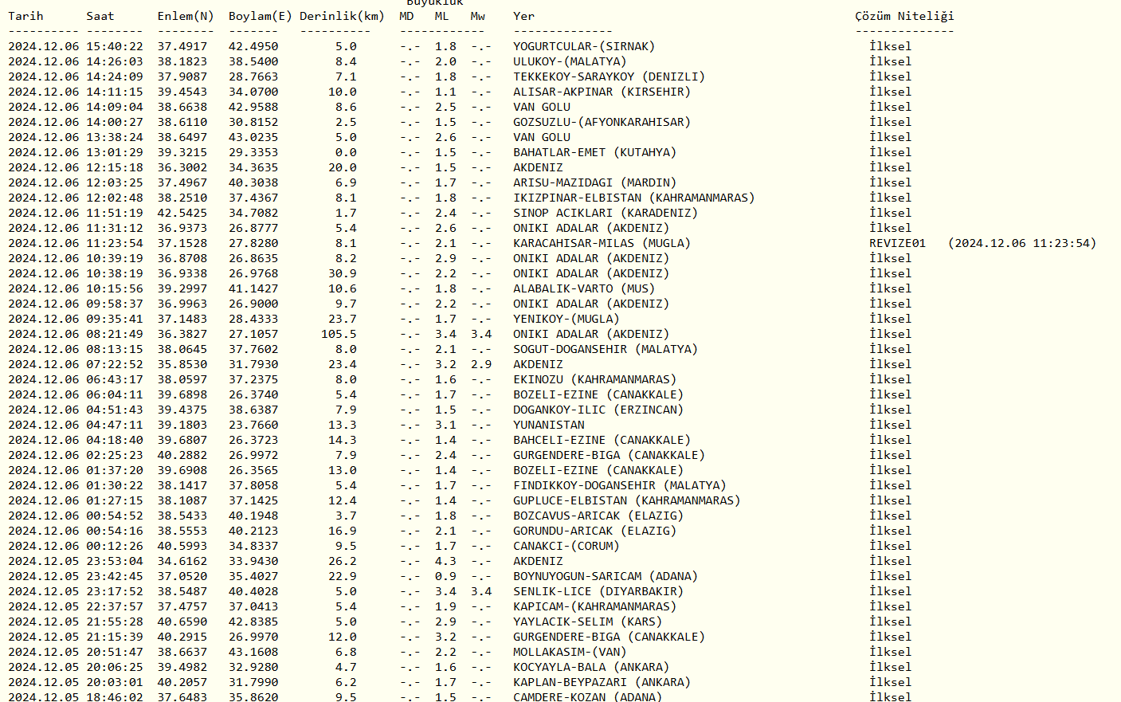Click location ARISU-MAZIDAGI (MARDIN)

pos(594,182)
